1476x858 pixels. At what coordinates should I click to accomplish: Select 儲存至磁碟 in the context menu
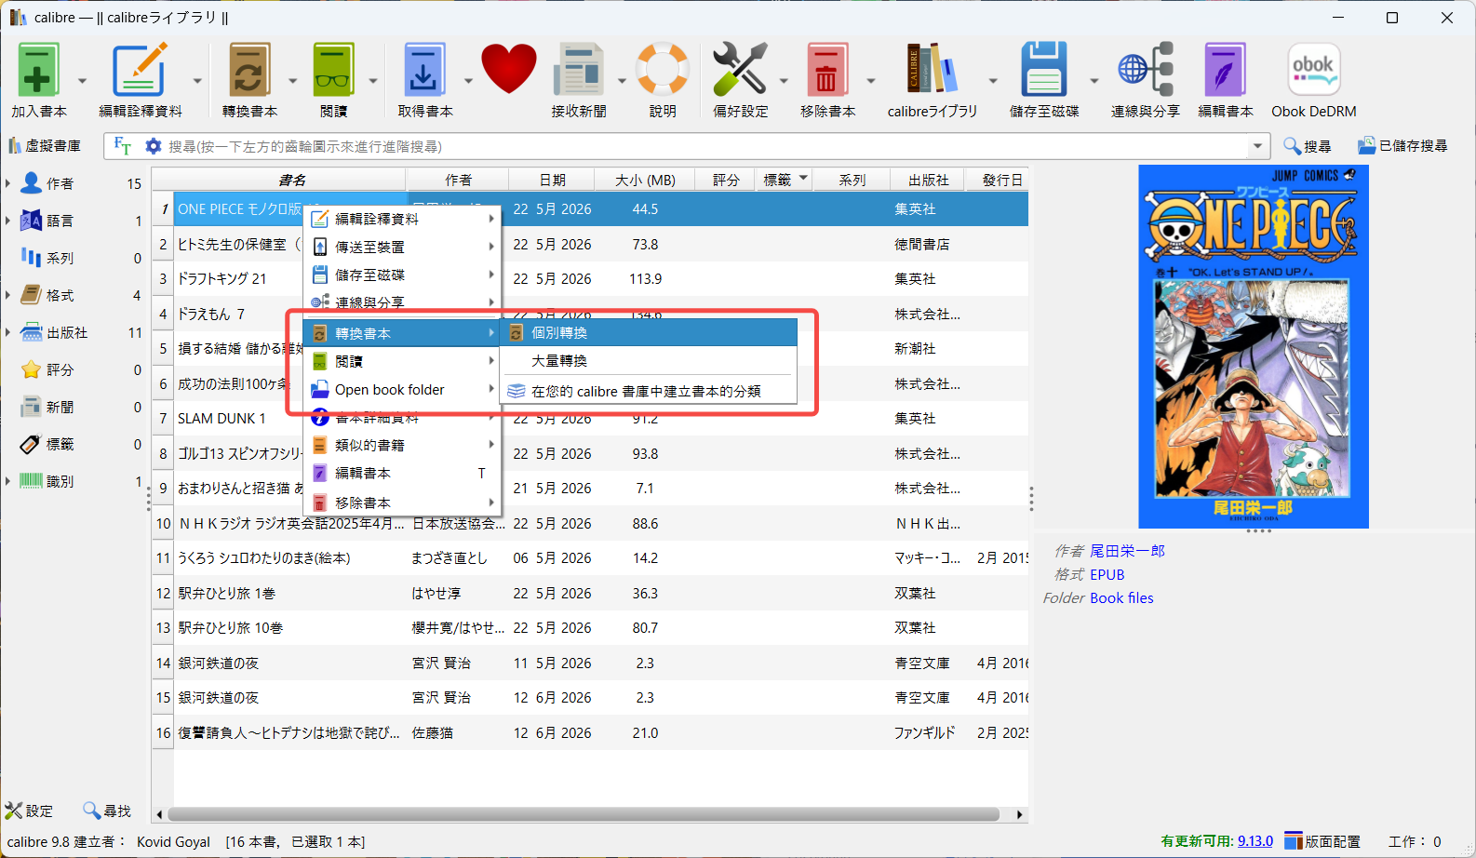click(x=402, y=275)
